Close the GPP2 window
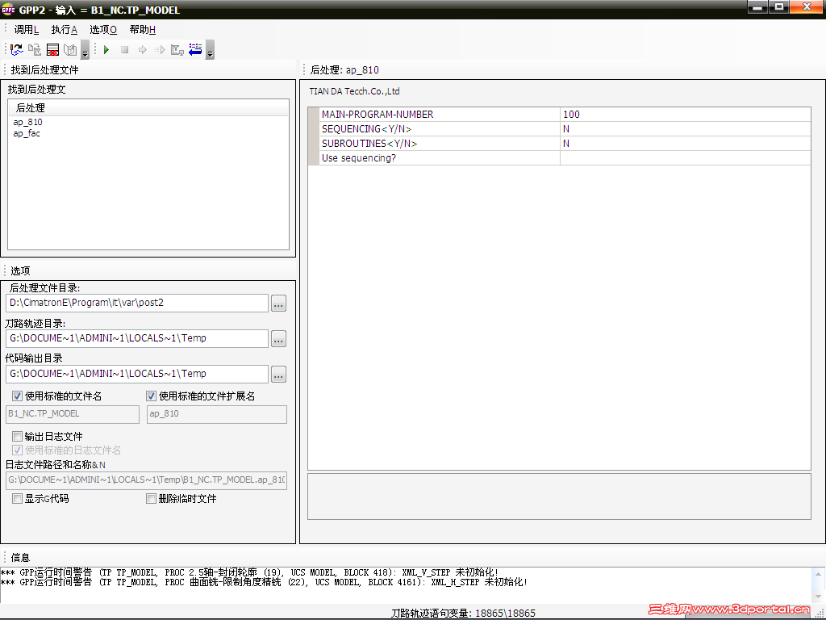This screenshot has width=826, height=620. point(807,7)
